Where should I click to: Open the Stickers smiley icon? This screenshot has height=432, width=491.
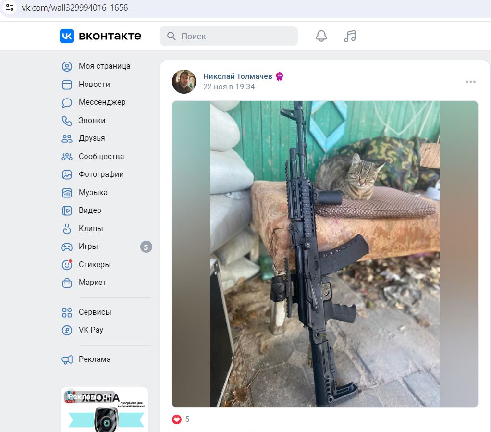(x=67, y=265)
